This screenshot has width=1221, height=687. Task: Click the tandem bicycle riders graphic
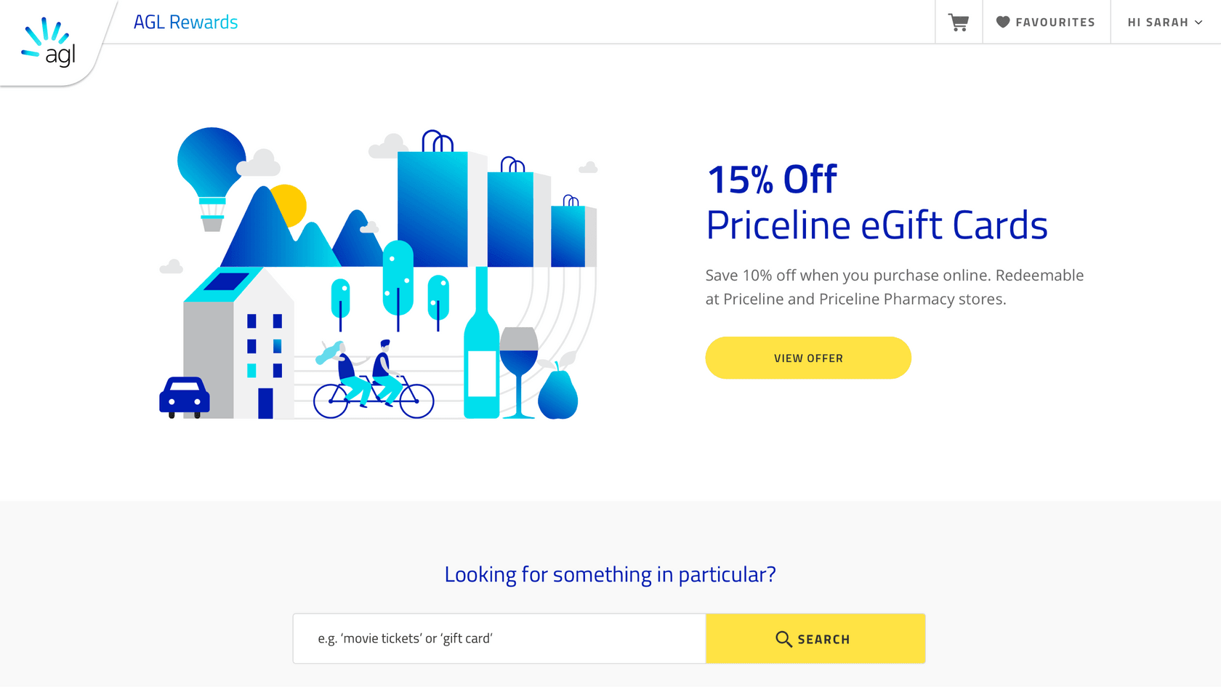373,380
